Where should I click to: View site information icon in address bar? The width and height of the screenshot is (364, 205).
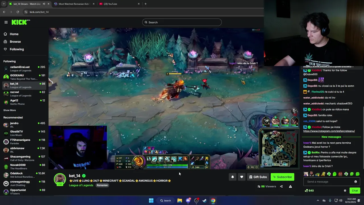pyautogui.click(x=26, y=12)
